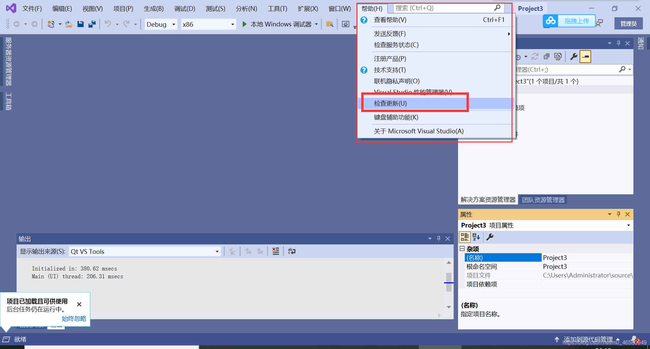
Task: Select 检查更新(U) in Help menu
Action: (x=436, y=103)
